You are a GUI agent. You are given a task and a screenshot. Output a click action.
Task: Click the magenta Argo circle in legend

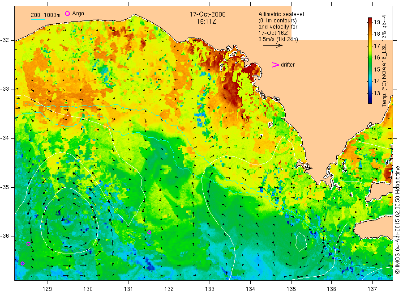tap(67, 13)
